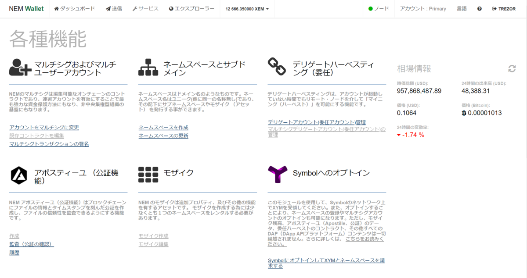Open アカウントをマルチシグに変更 link

pyautogui.click(x=44, y=128)
